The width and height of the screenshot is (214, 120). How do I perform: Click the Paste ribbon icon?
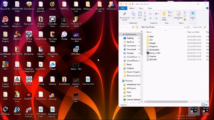(140, 15)
